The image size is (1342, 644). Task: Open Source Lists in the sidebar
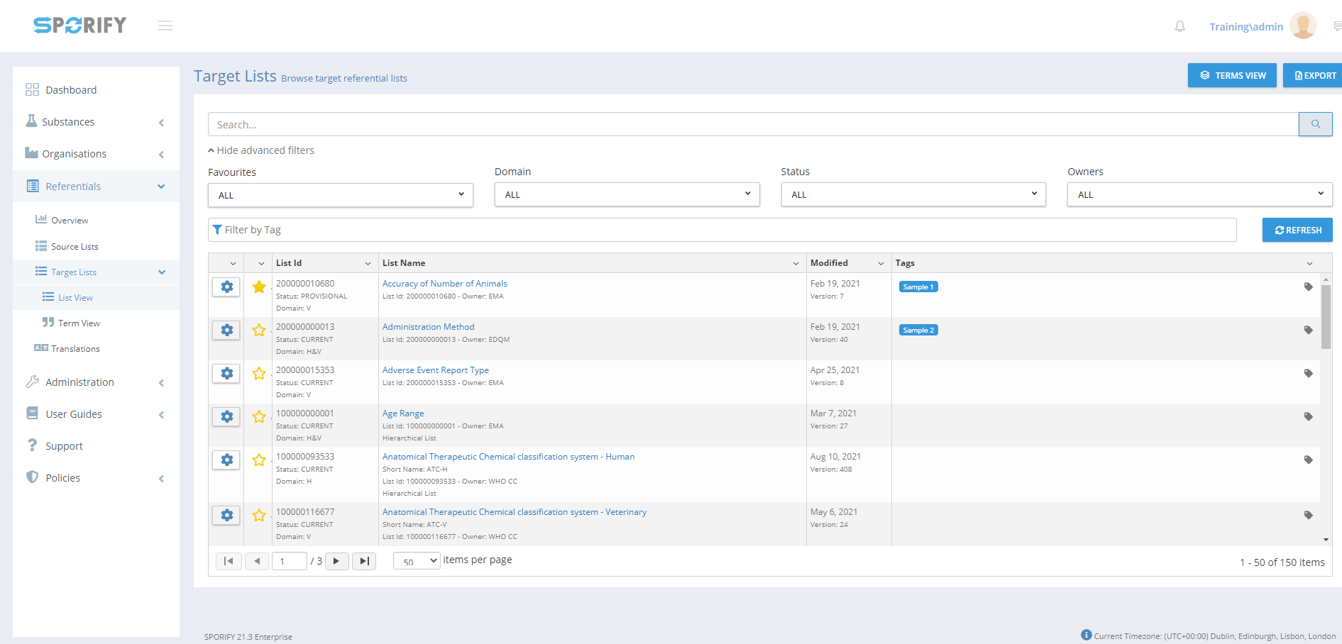pos(75,247)
